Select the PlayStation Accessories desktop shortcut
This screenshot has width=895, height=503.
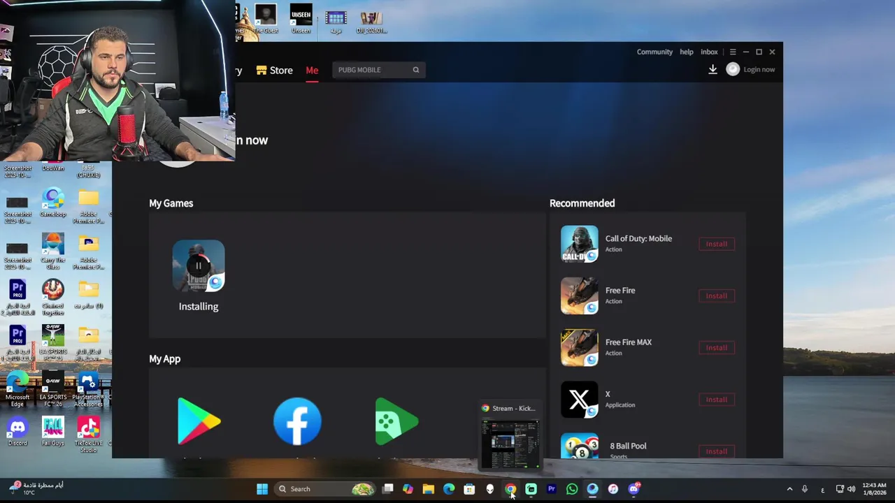(89, 390)
